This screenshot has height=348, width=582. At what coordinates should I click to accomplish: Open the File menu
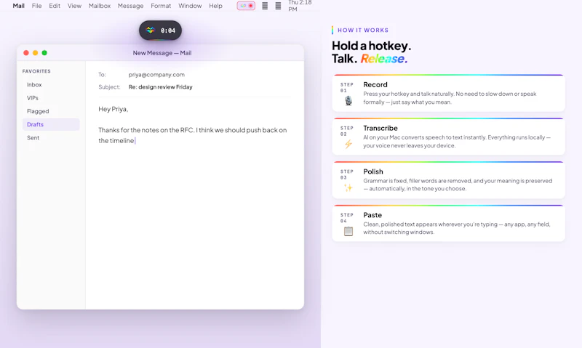click(x=36, y=6)
